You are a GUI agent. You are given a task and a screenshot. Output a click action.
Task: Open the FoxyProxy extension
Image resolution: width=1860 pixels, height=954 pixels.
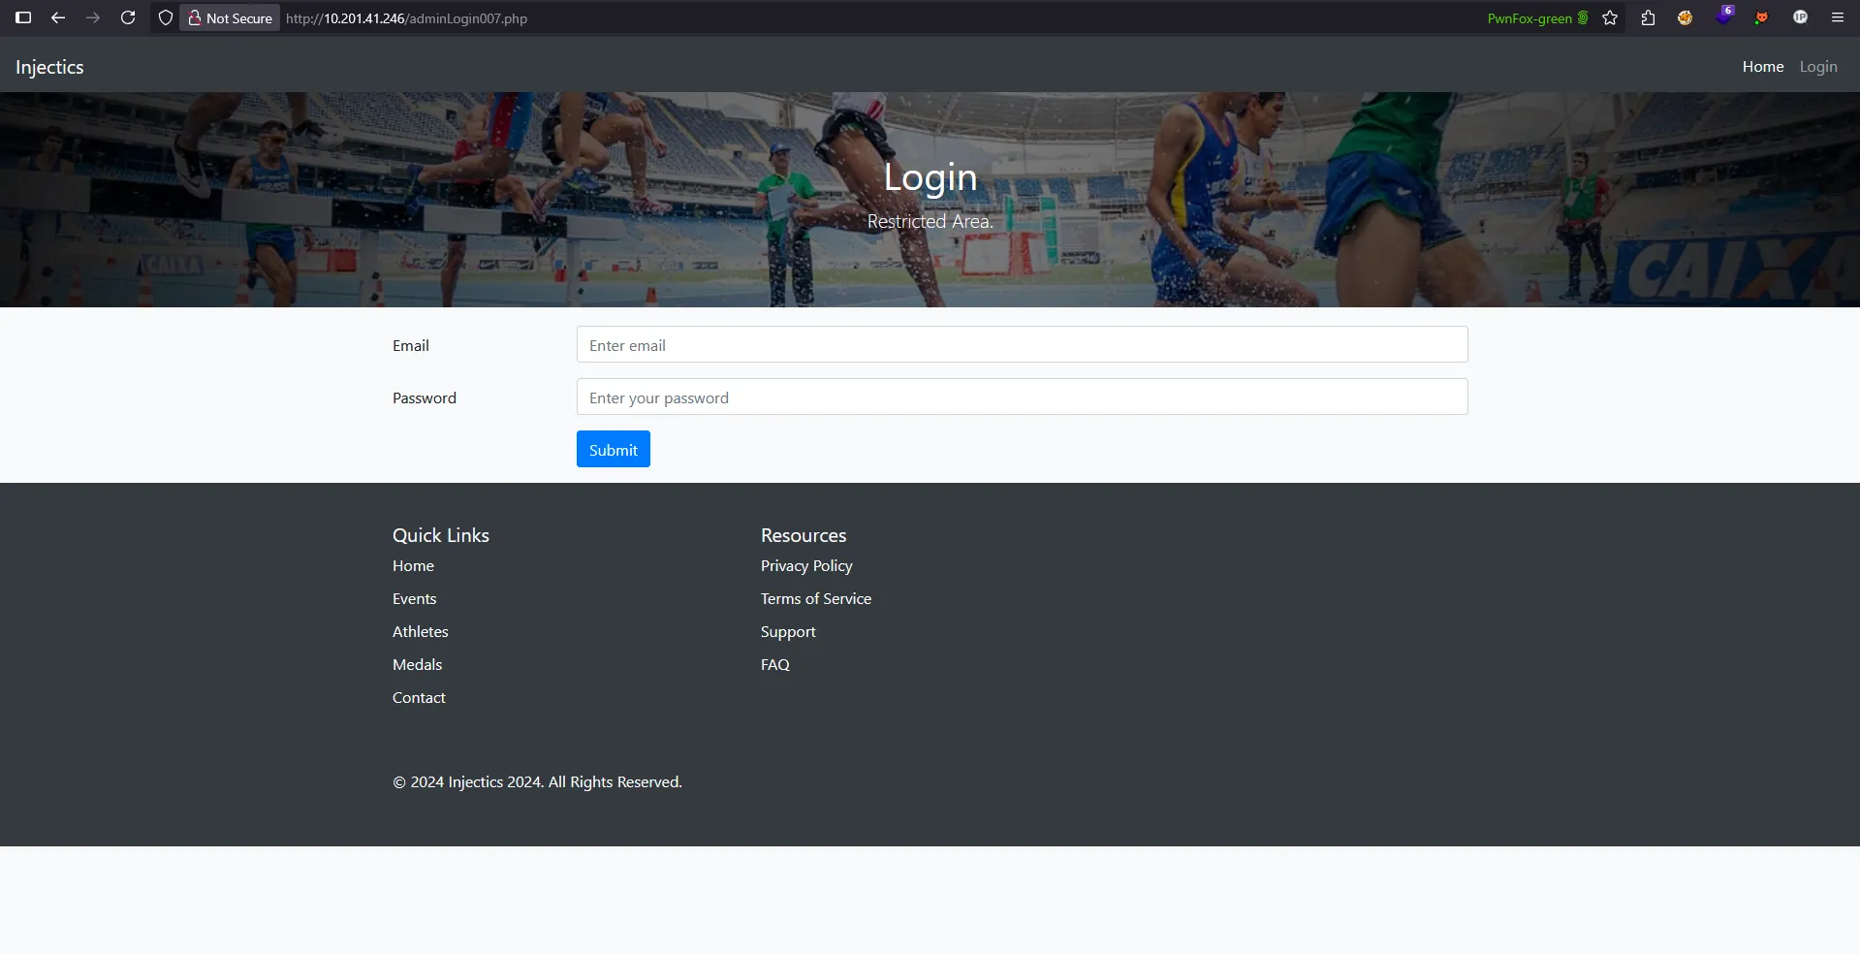click(x=1686, y=17)
